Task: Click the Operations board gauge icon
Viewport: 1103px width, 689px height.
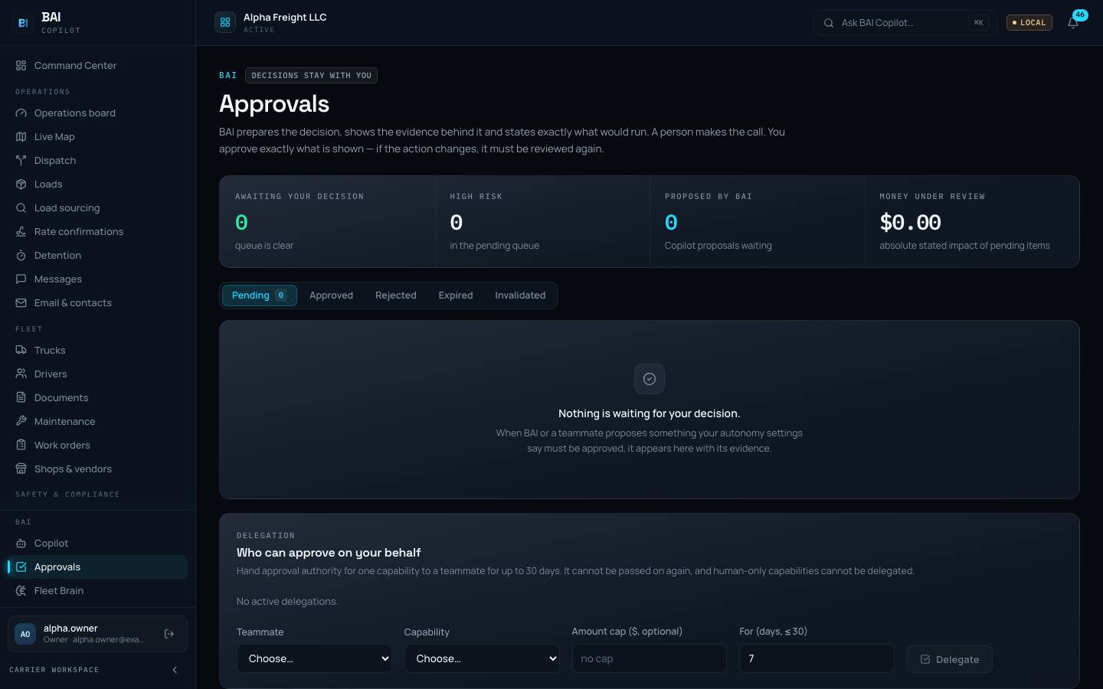Action: click(21, 113)
